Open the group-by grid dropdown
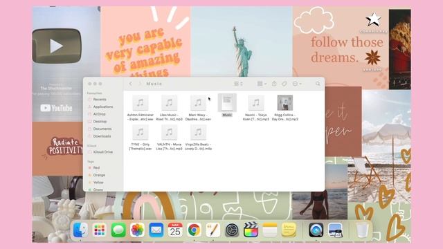Image resolution: width=443 pixels, height=249 pixels. point(262,84)
